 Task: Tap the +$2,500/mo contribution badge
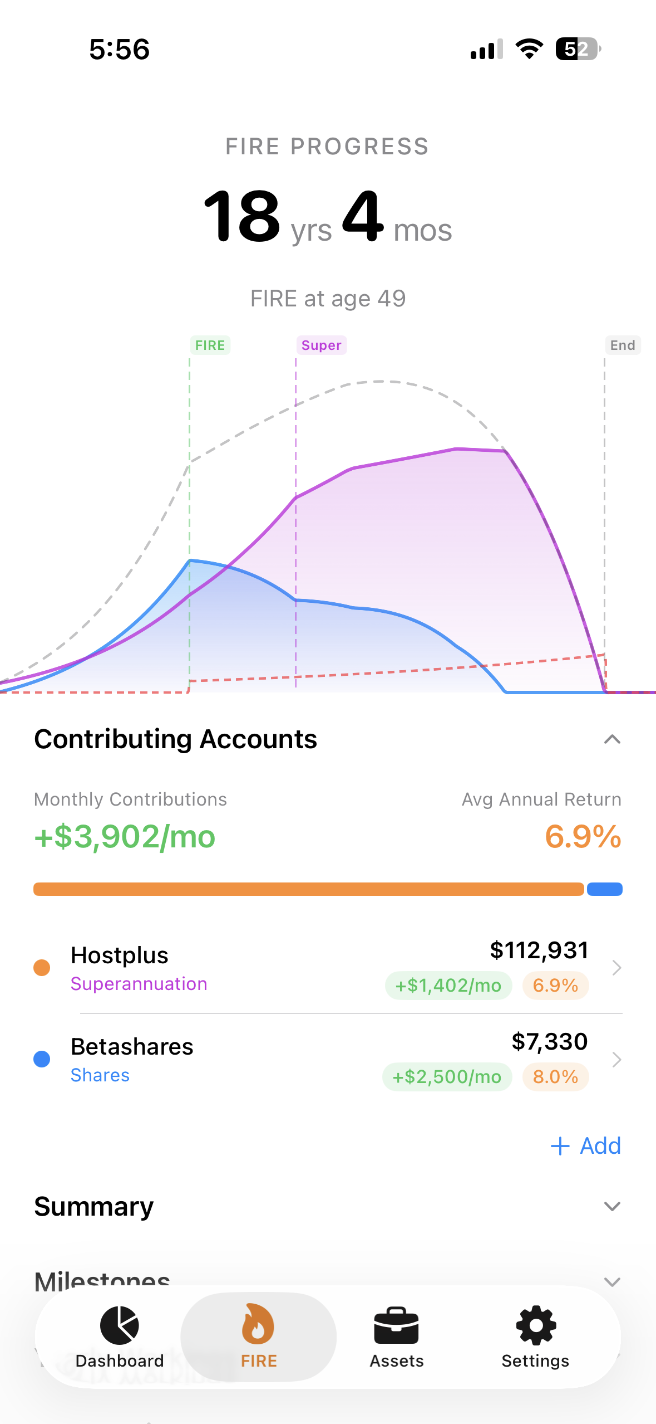tap(447, 1076)
